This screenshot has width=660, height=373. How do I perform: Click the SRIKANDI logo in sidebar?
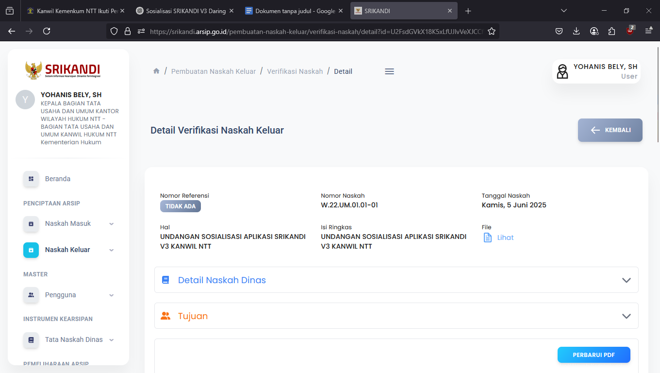63,70
